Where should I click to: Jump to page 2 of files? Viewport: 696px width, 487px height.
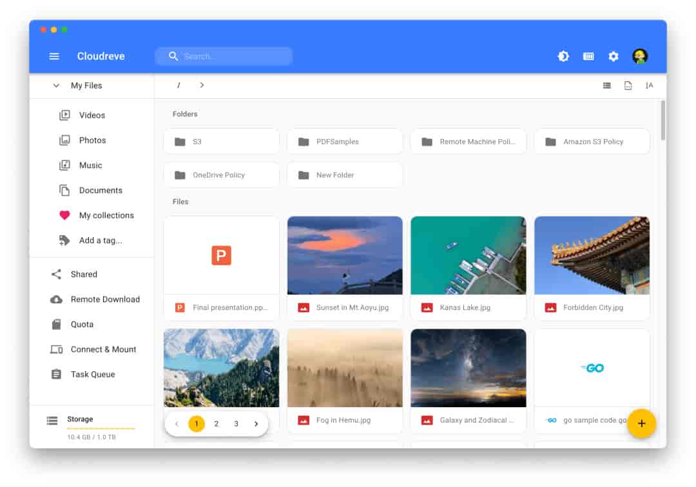216,424
